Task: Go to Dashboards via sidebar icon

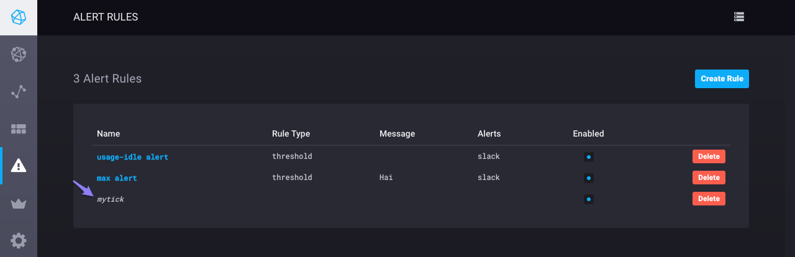Action: coord(19,129)
